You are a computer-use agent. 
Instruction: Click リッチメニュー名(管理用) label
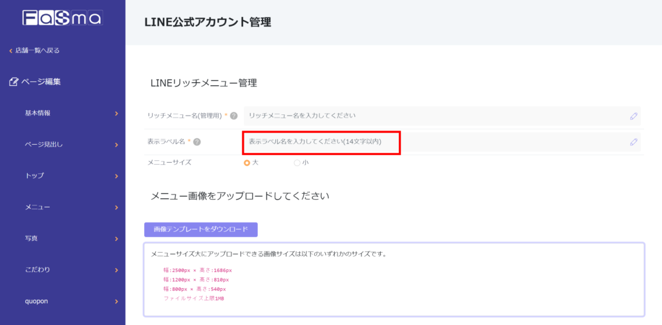[184, 116]
